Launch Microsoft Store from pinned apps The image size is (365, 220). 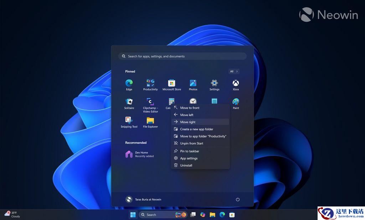171,85
